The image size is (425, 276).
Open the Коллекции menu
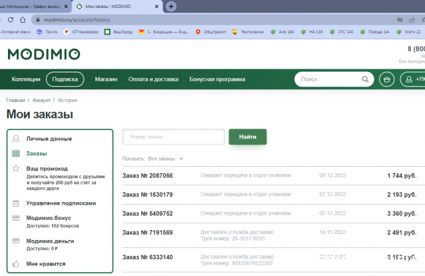26,79
